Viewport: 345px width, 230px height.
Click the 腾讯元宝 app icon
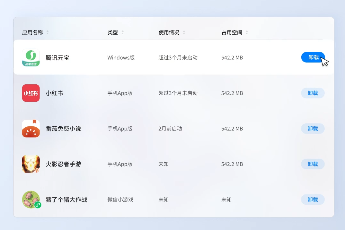tap(31, 58)
